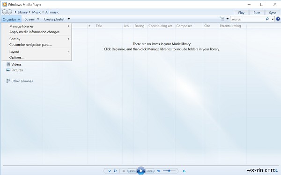Image resolution: width=281 pixels, height=175 pixels.
Task: Switch to the Burn tab
Action: (x=257, y=13)
